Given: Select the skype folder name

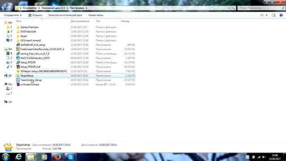Looking at the screenshot, I should tap(24, 36).
